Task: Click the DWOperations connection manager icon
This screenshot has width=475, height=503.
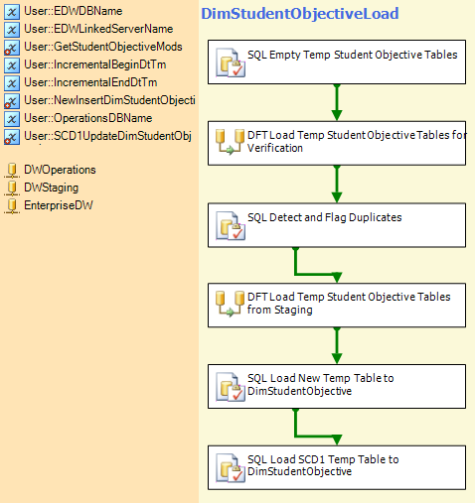Action: pos(12,170)
